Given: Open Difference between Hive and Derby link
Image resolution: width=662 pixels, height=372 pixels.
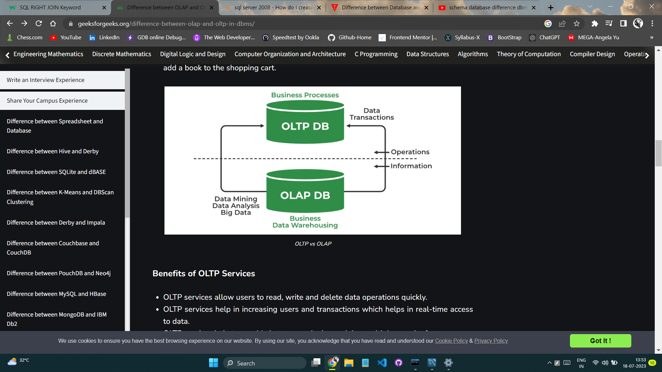Looking at the screenshot, I should (52, 151).
